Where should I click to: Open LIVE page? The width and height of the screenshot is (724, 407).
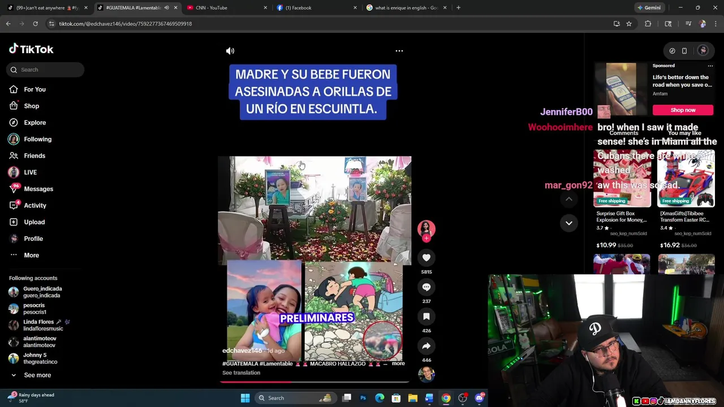(30, 172)
